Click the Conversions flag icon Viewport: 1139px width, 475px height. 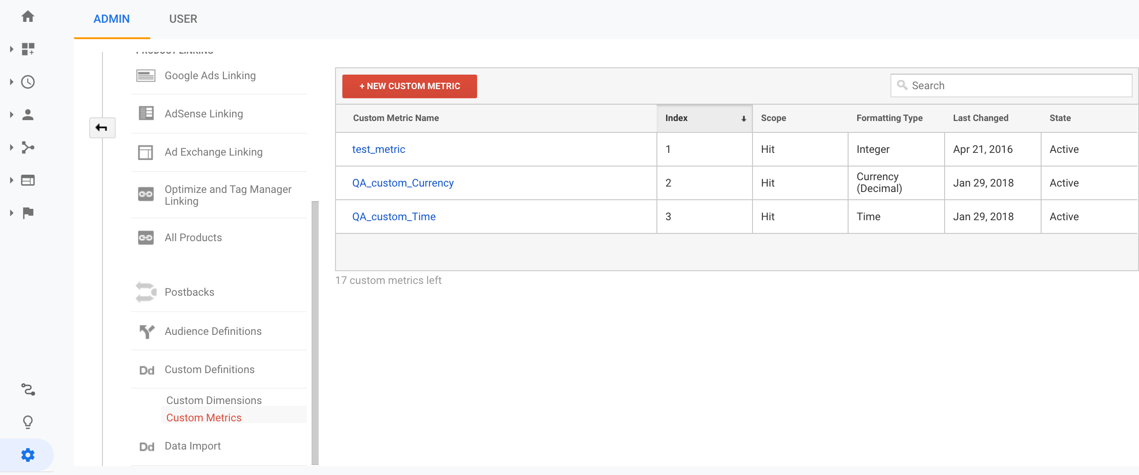click(28, 212)
